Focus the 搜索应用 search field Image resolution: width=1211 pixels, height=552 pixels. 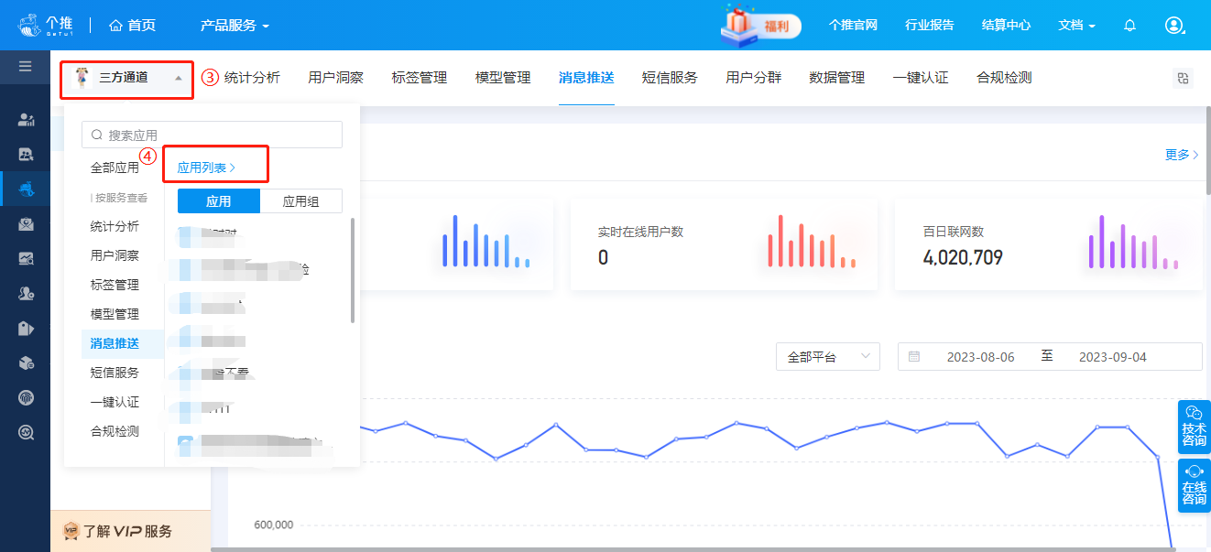(212, 135)
